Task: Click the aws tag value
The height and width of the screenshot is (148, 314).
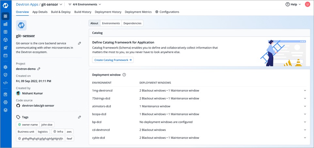Action: coord(69,132)
